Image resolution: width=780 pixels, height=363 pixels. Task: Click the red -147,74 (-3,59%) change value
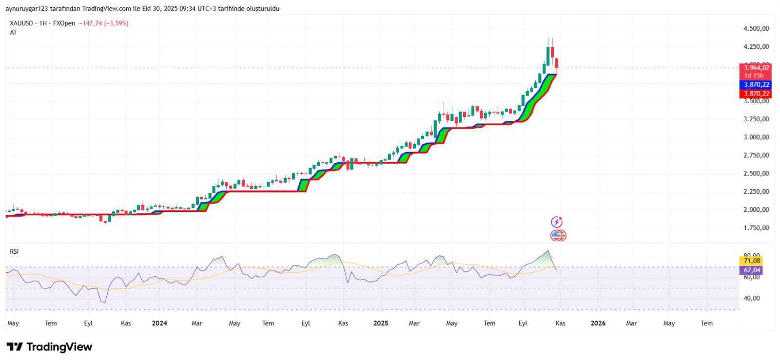(x=104, y=23)
